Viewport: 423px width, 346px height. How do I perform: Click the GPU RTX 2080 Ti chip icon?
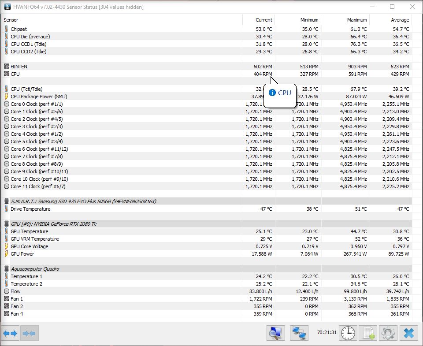[7, 223]
